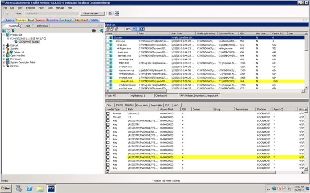The height and width of the screenshot is (193, 310).
Task: Open the Manage menu
Action: [60, 8]
